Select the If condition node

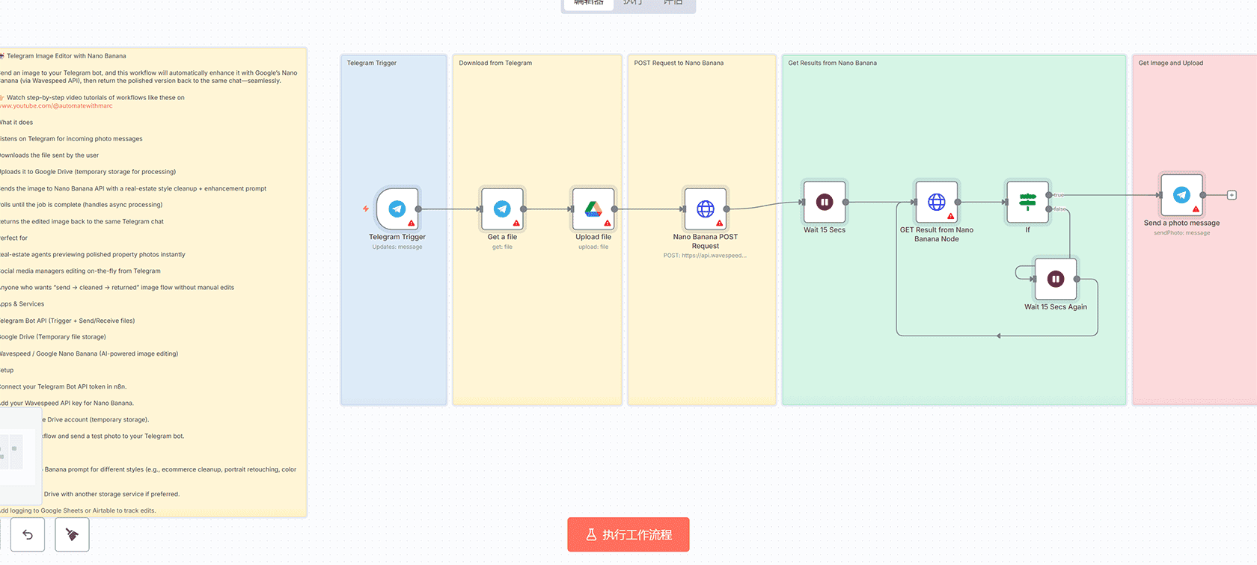point(1027,202)
